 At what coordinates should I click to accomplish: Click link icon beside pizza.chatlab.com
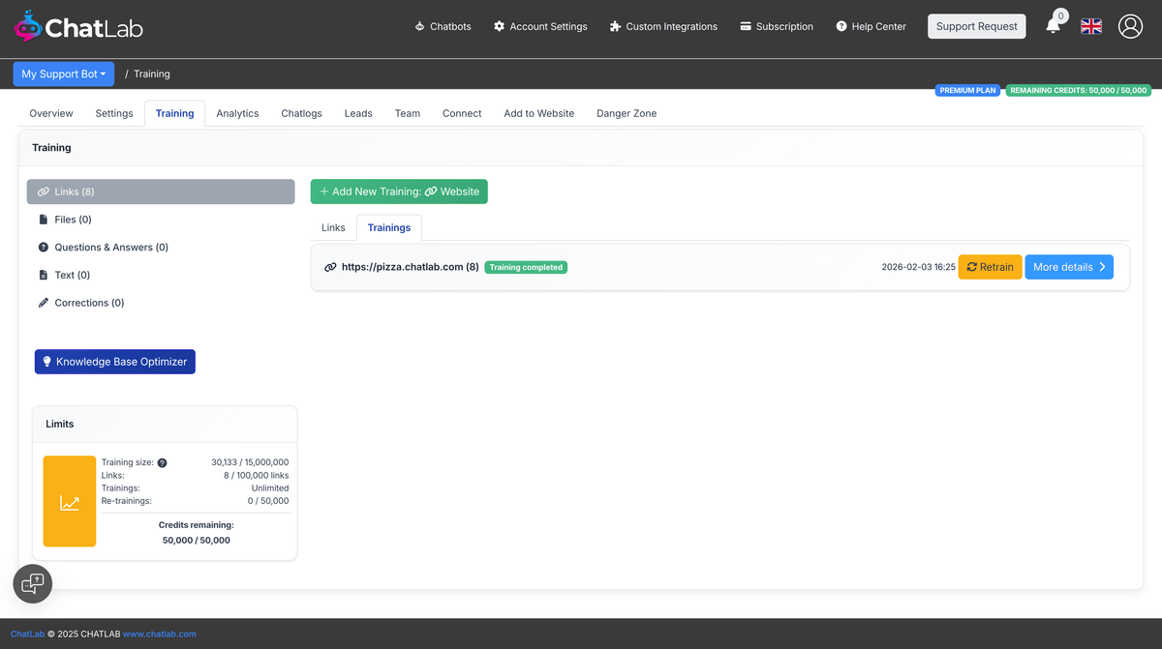(x=330, y=267)
